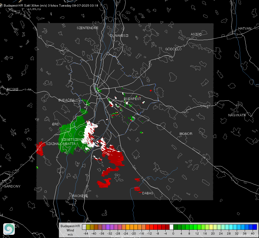The image size is (259, 238).
Task: Click the 16 legend scale value
Action: (205, 234)
